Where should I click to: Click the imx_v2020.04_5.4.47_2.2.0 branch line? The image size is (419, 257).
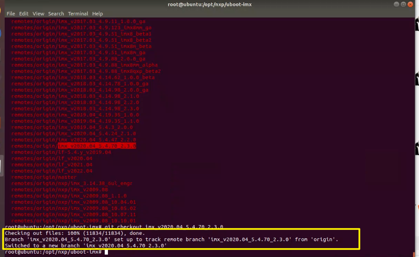click(73, 139)
